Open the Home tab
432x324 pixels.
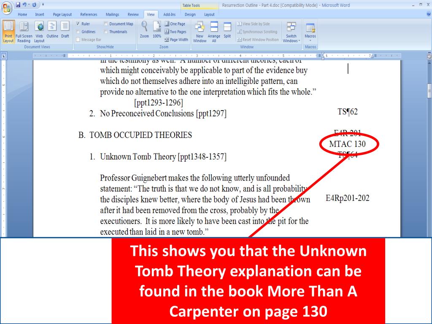(x=22, y=14)
